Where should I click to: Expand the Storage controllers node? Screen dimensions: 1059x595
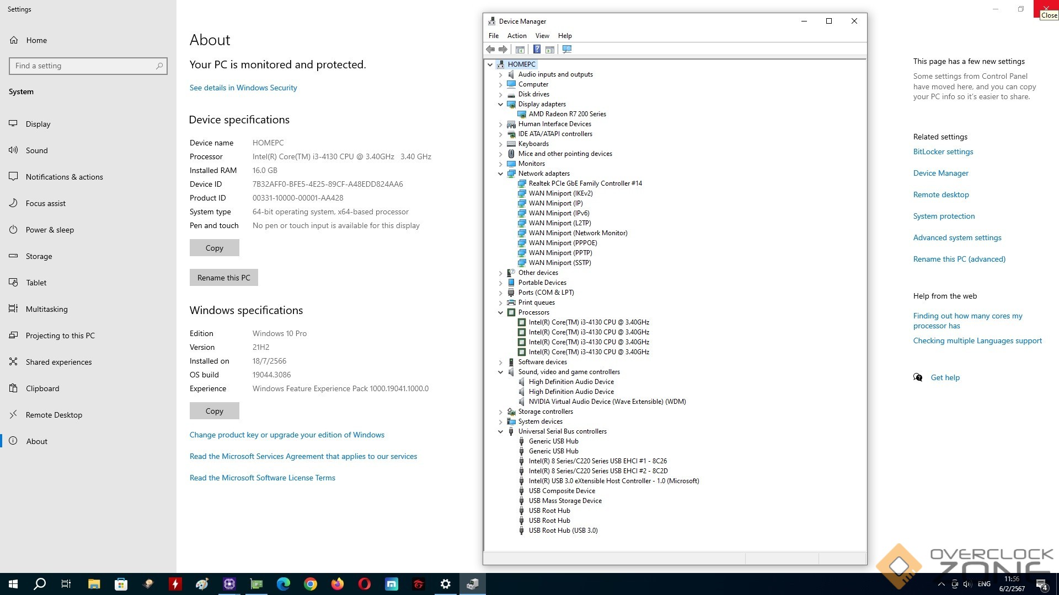tap(501, 412)
